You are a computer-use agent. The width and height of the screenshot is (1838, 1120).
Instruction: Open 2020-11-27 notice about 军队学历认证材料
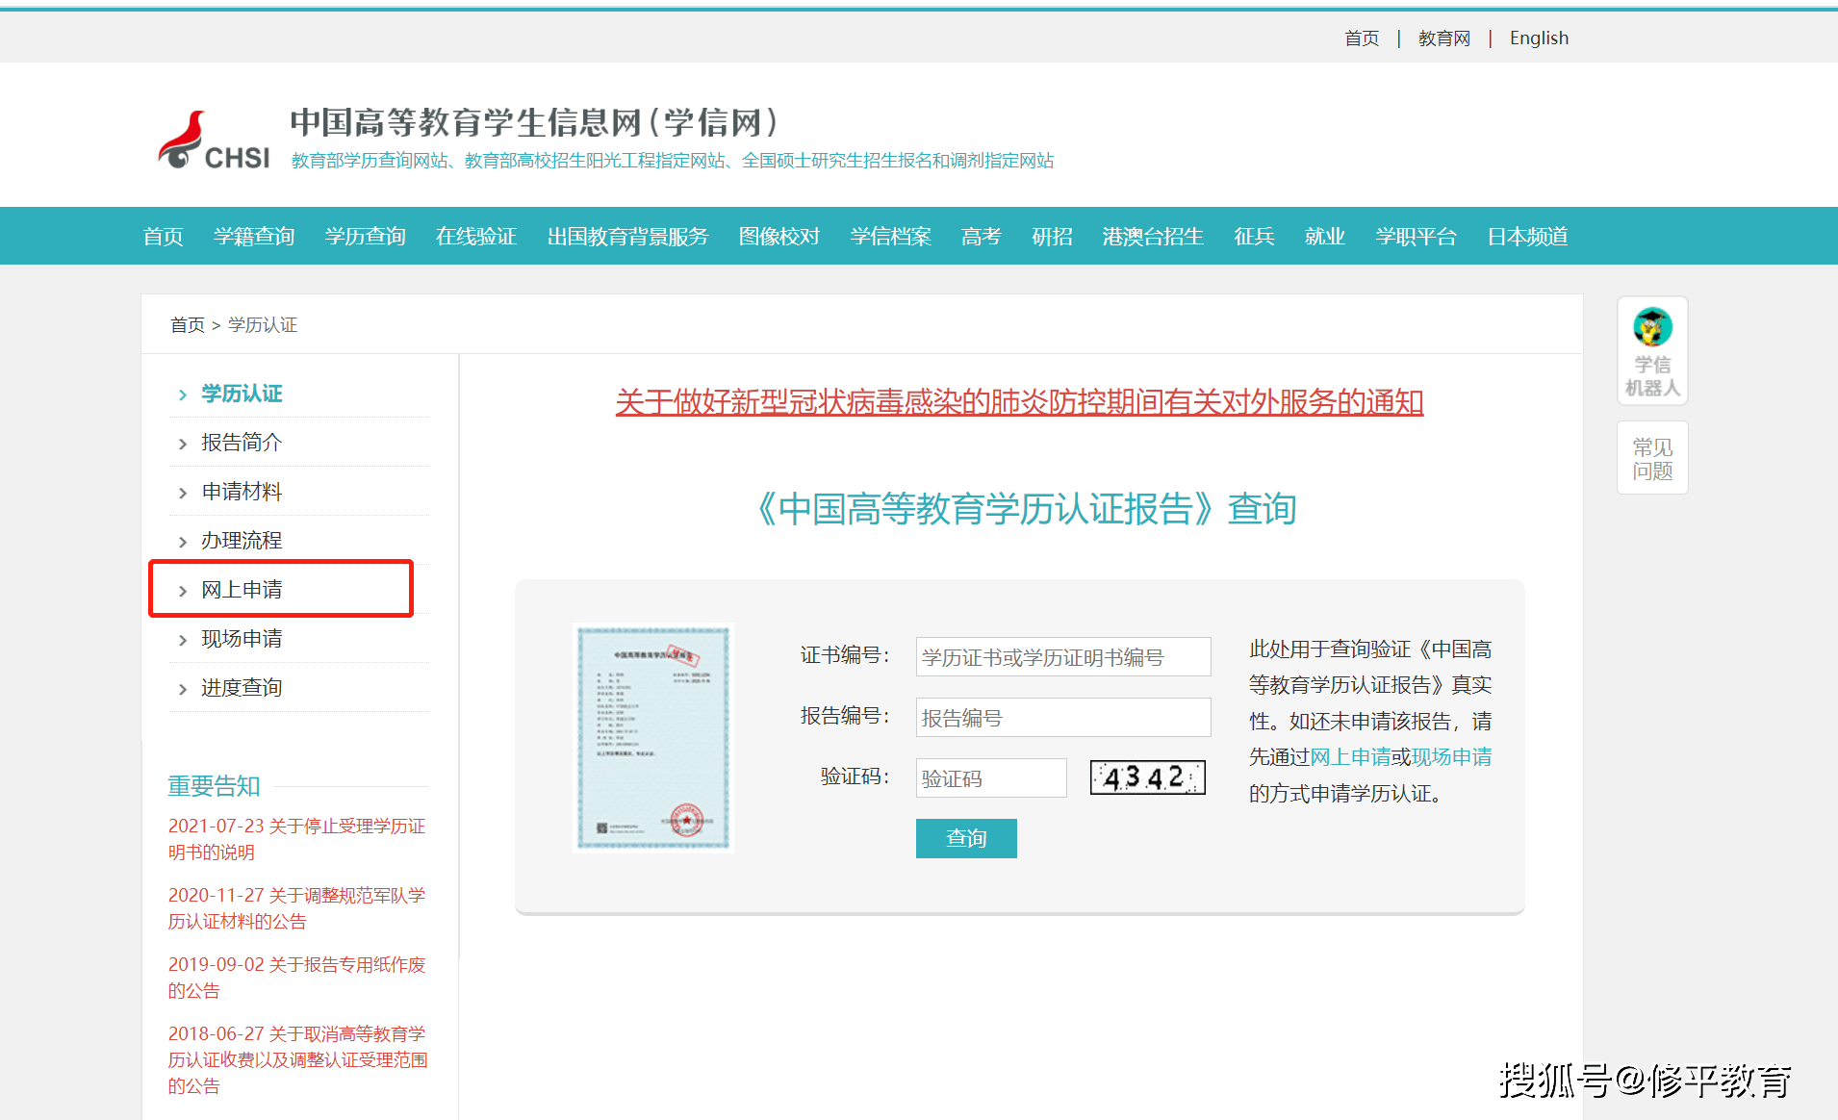pyautogui.click(x=296, y=908)
